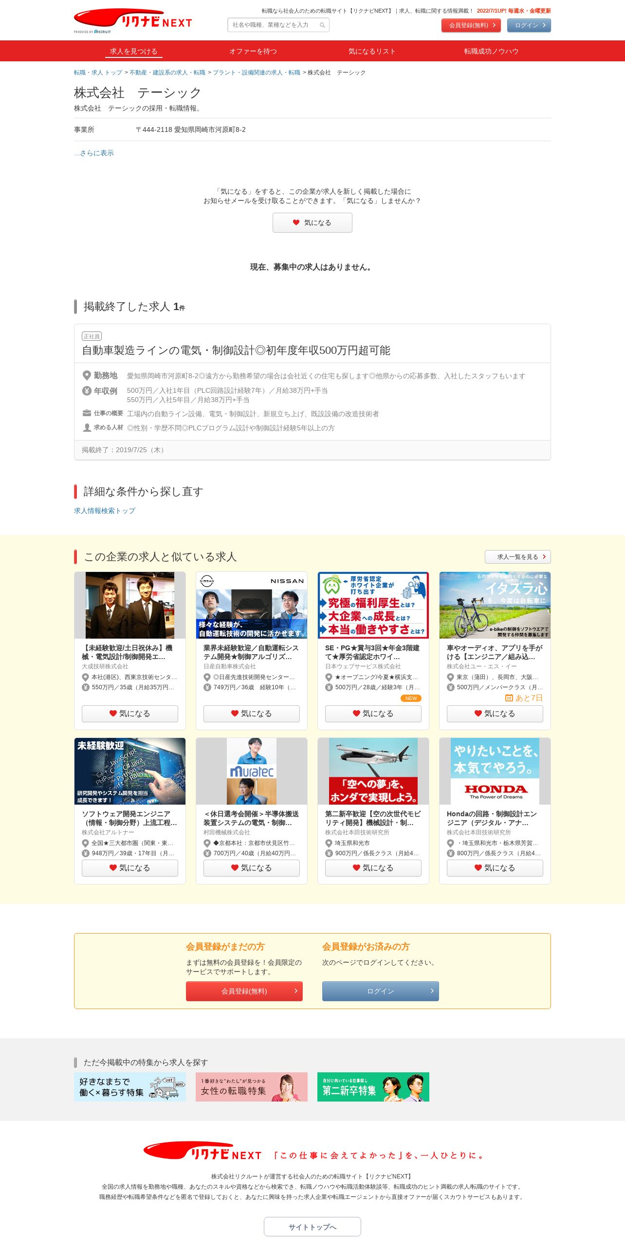
Task: Open the 求人情報検索トップ link
Action: [105, 511]
